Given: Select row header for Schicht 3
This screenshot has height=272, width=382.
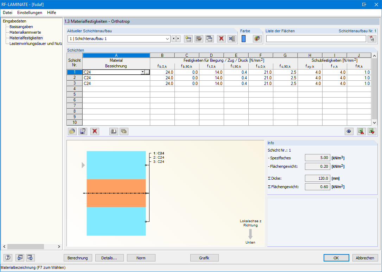Looking at the screenshot, I should click(75, 84).
